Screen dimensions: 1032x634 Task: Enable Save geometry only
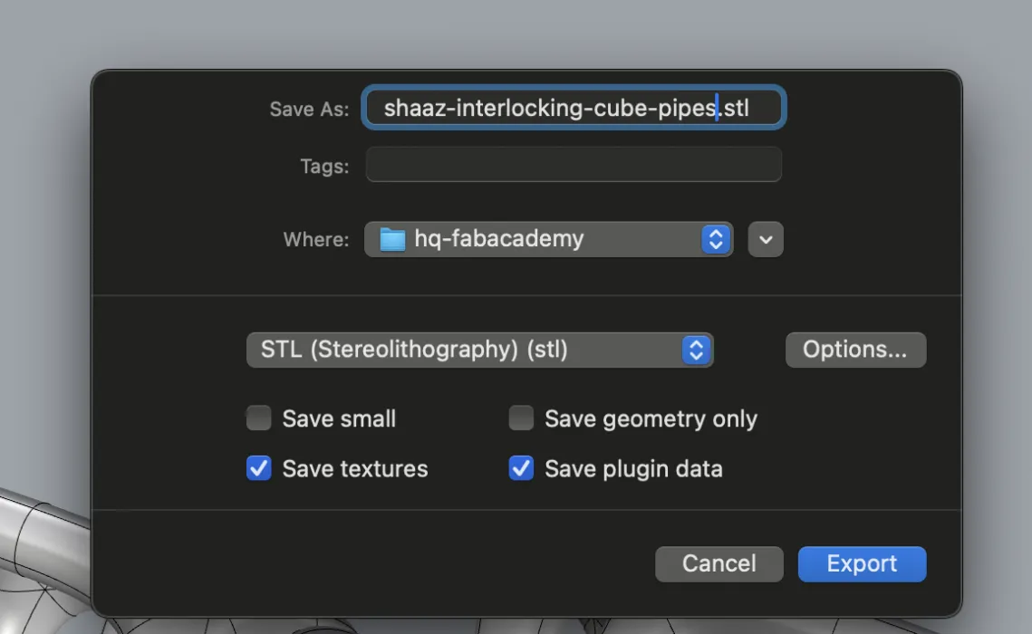(521, 418)
